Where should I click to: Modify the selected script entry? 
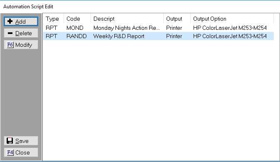(21, 45)
